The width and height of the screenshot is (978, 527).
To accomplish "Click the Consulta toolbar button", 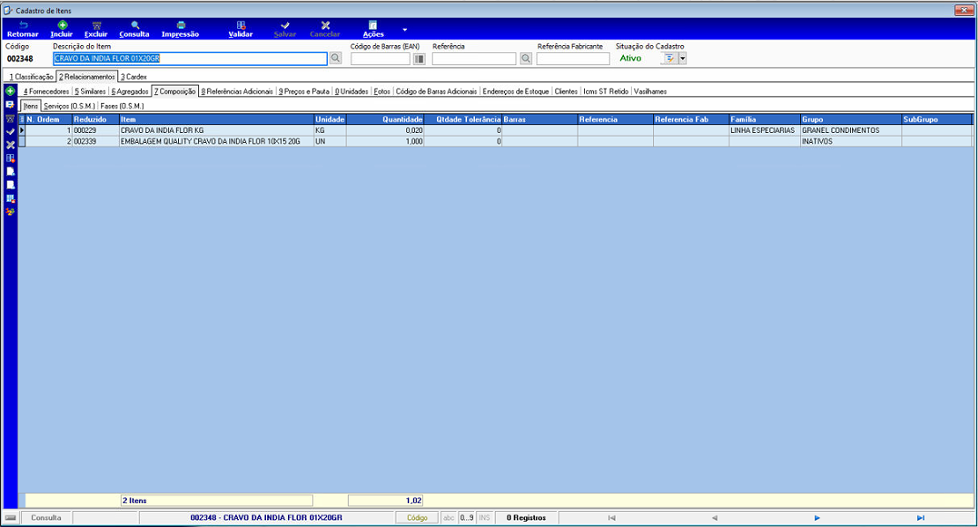I will tap(134, 29).
